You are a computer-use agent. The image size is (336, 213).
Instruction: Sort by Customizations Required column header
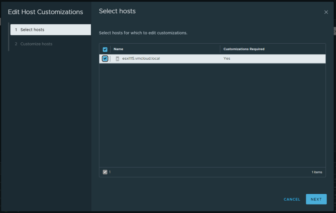click(x=244, y=49)
